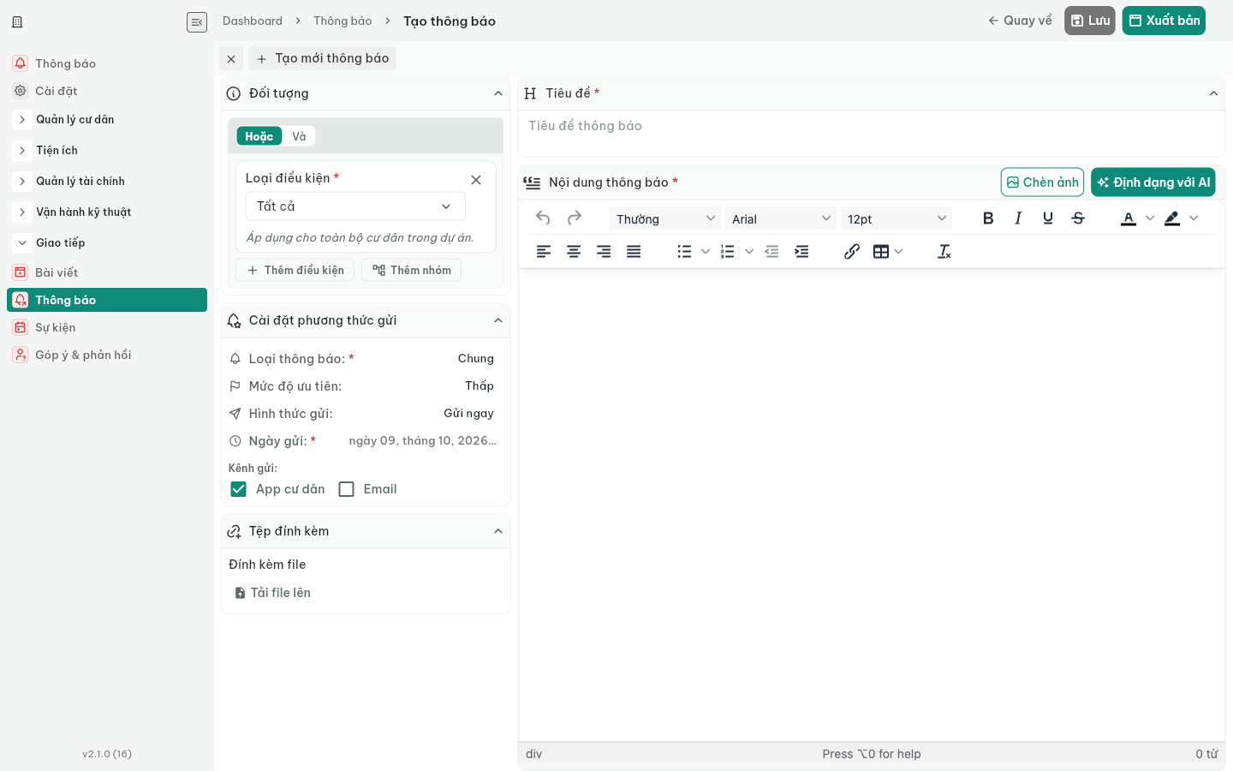Click the Xuất bản publish button
This screenshot has width=1233, height=771.
1164,21
